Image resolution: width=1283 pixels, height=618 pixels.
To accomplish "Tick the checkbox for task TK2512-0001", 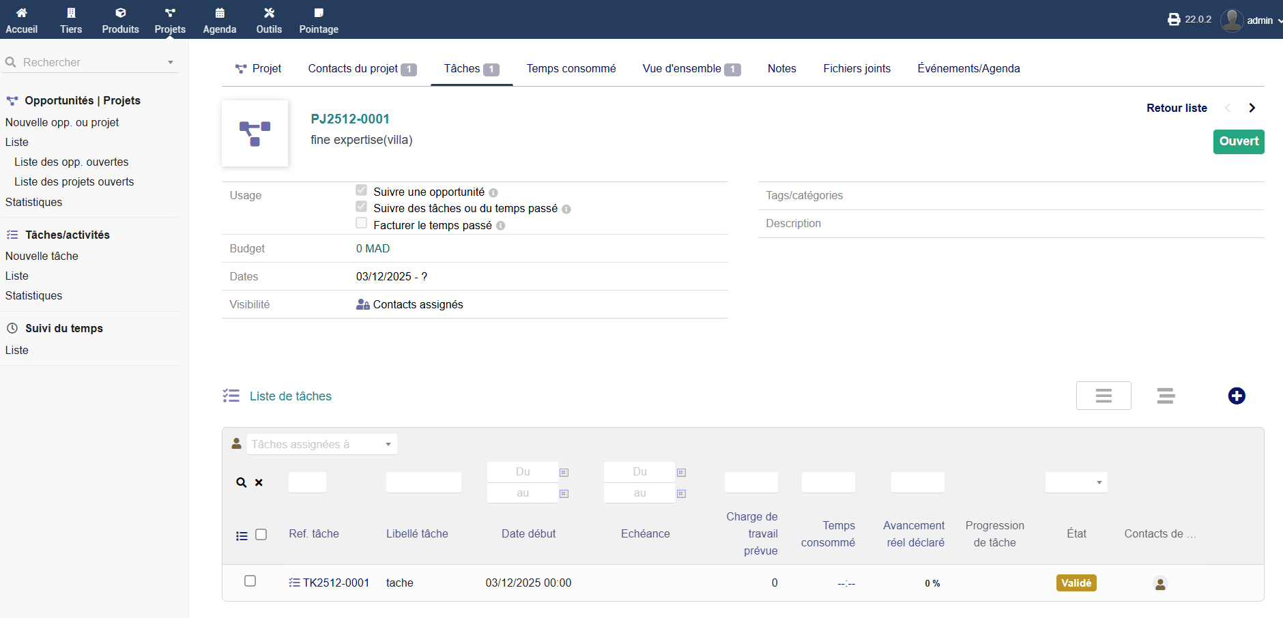I will point(250,581).
